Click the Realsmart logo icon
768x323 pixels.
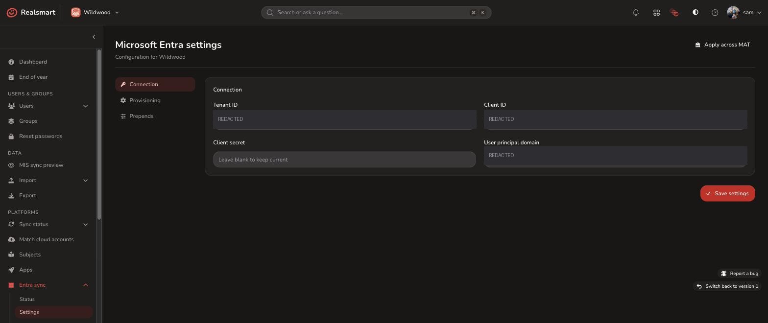[x=12, y=13]
